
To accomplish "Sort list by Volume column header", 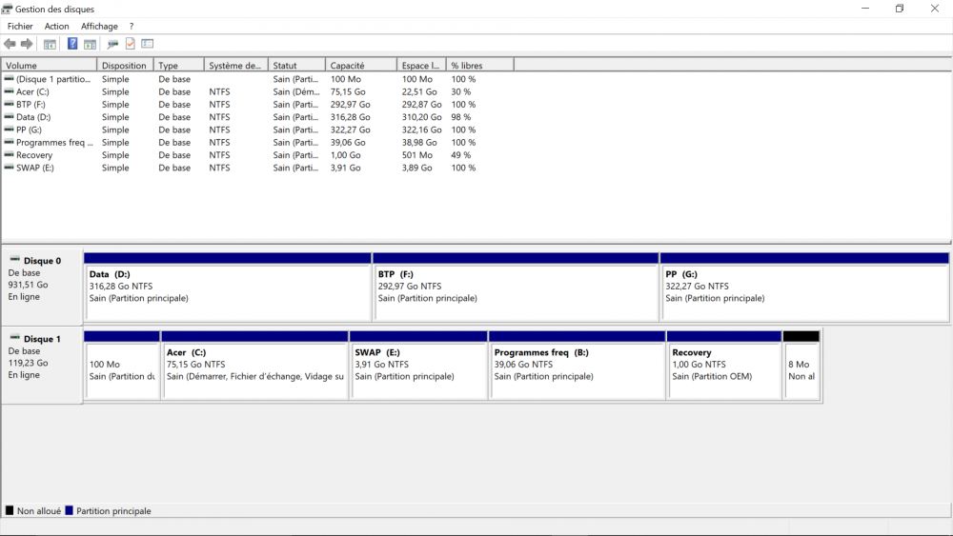I will pos(49,66).
